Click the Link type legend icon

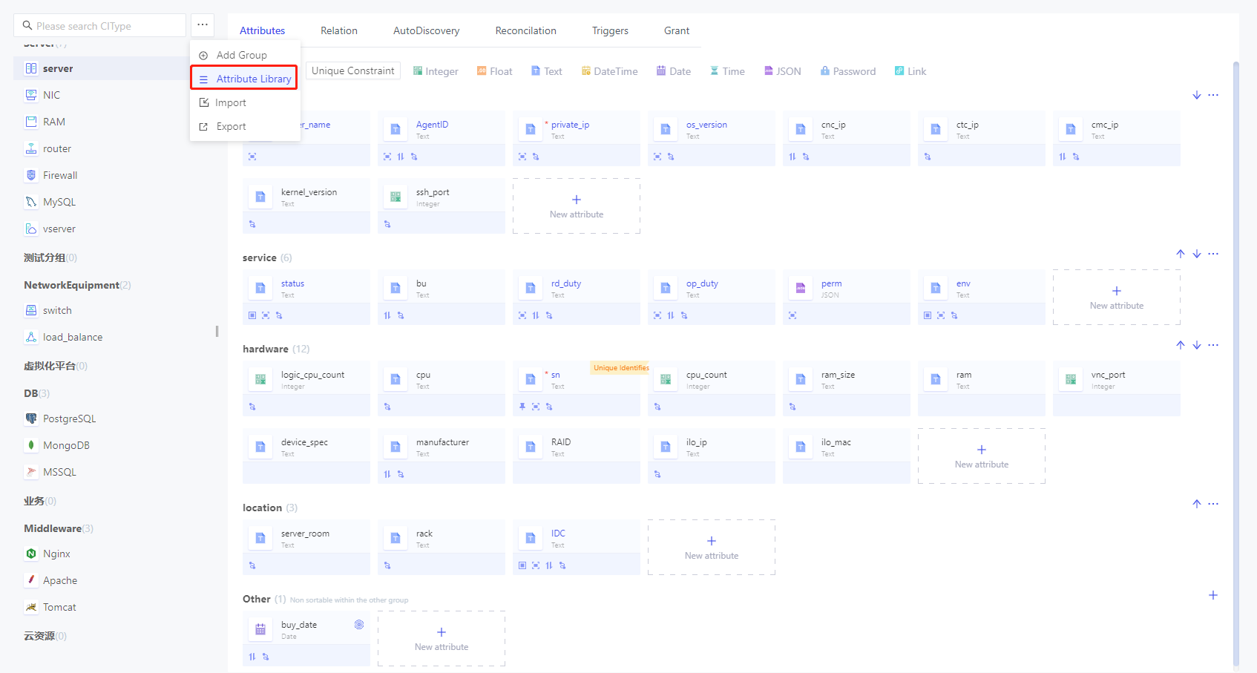(x=899, y=71)
